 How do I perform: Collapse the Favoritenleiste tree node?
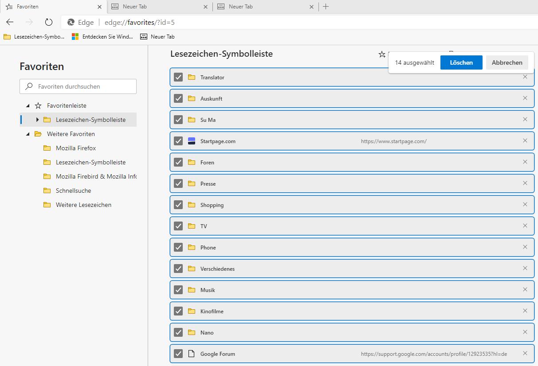(x=28, y=106)
